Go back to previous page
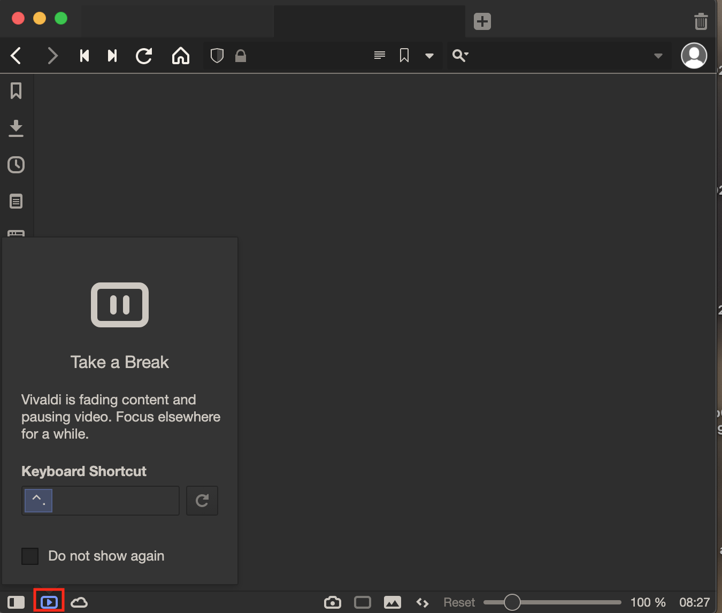 click(16, 56)
